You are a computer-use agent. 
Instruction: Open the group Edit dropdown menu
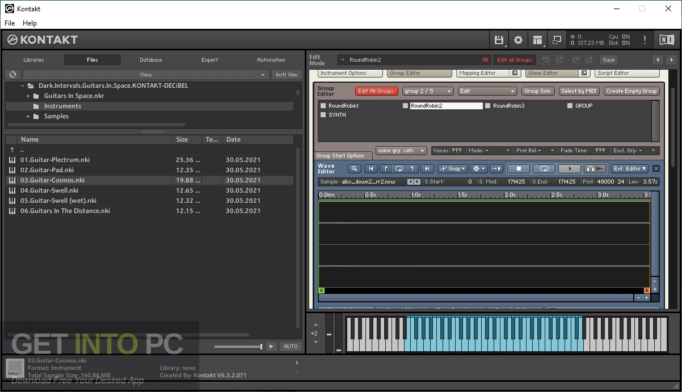(487, 91)
